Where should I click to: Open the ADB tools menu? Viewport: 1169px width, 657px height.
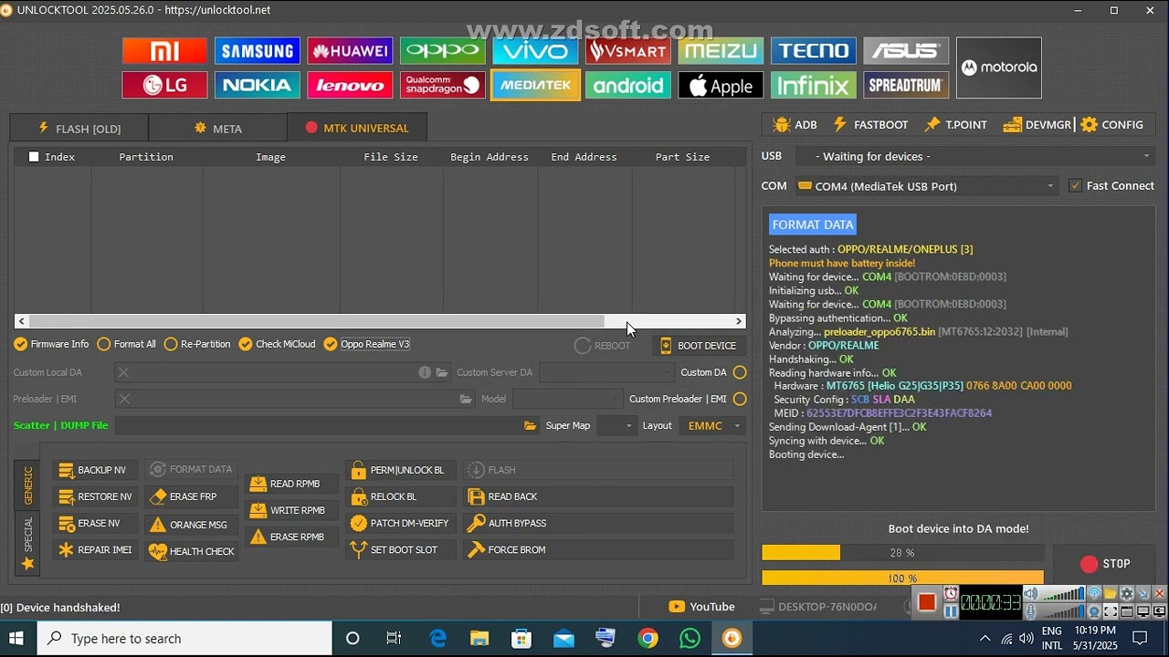point(795,125)
